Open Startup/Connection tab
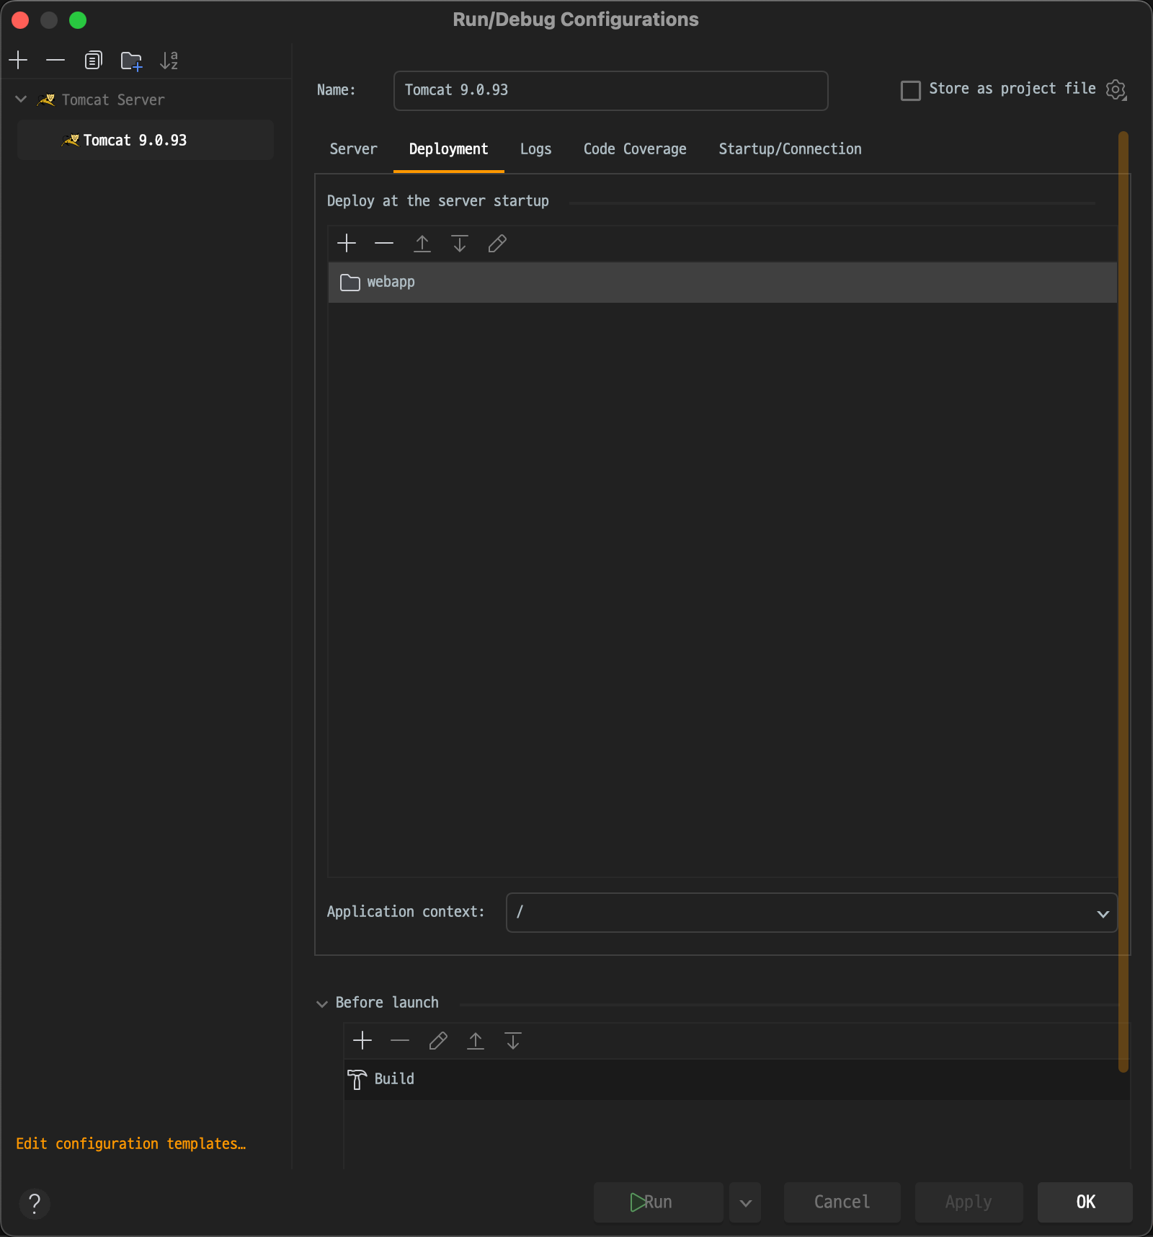This screenshot has width=1153, height=1237. [x=790, y=149]
